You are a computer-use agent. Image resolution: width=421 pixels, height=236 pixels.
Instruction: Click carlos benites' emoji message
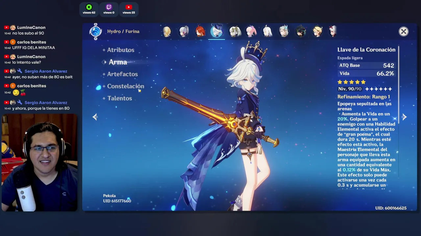(x=19, y=92)
